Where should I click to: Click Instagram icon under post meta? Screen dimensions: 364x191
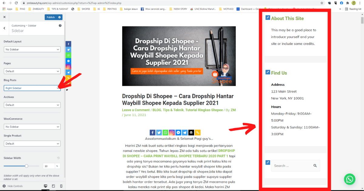(172, 132)
